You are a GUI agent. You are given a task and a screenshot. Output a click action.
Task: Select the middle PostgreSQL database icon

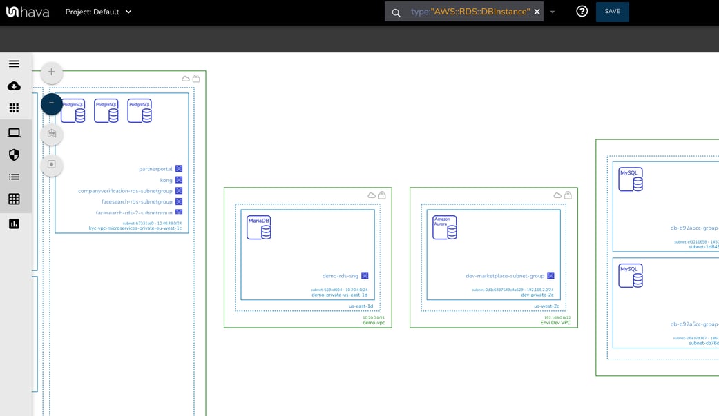[106, 110]
